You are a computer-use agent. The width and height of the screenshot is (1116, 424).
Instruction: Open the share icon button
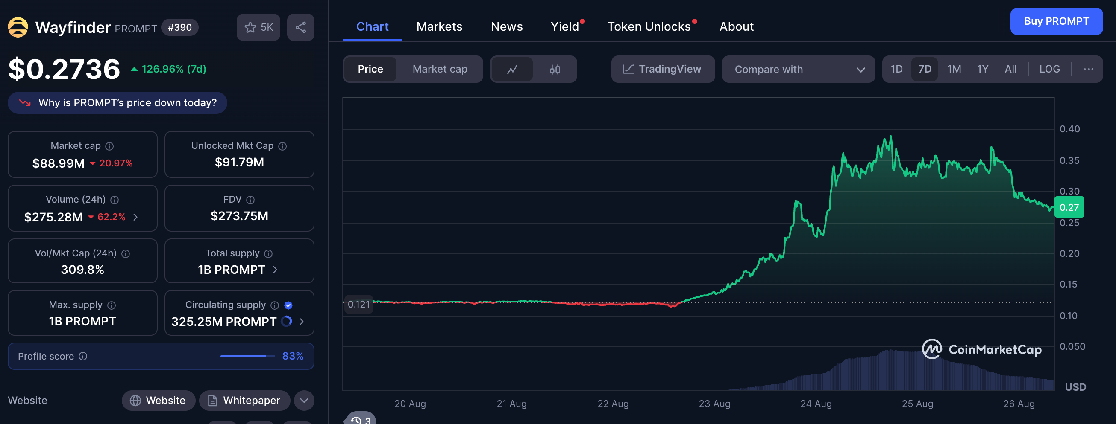[301, 27]
